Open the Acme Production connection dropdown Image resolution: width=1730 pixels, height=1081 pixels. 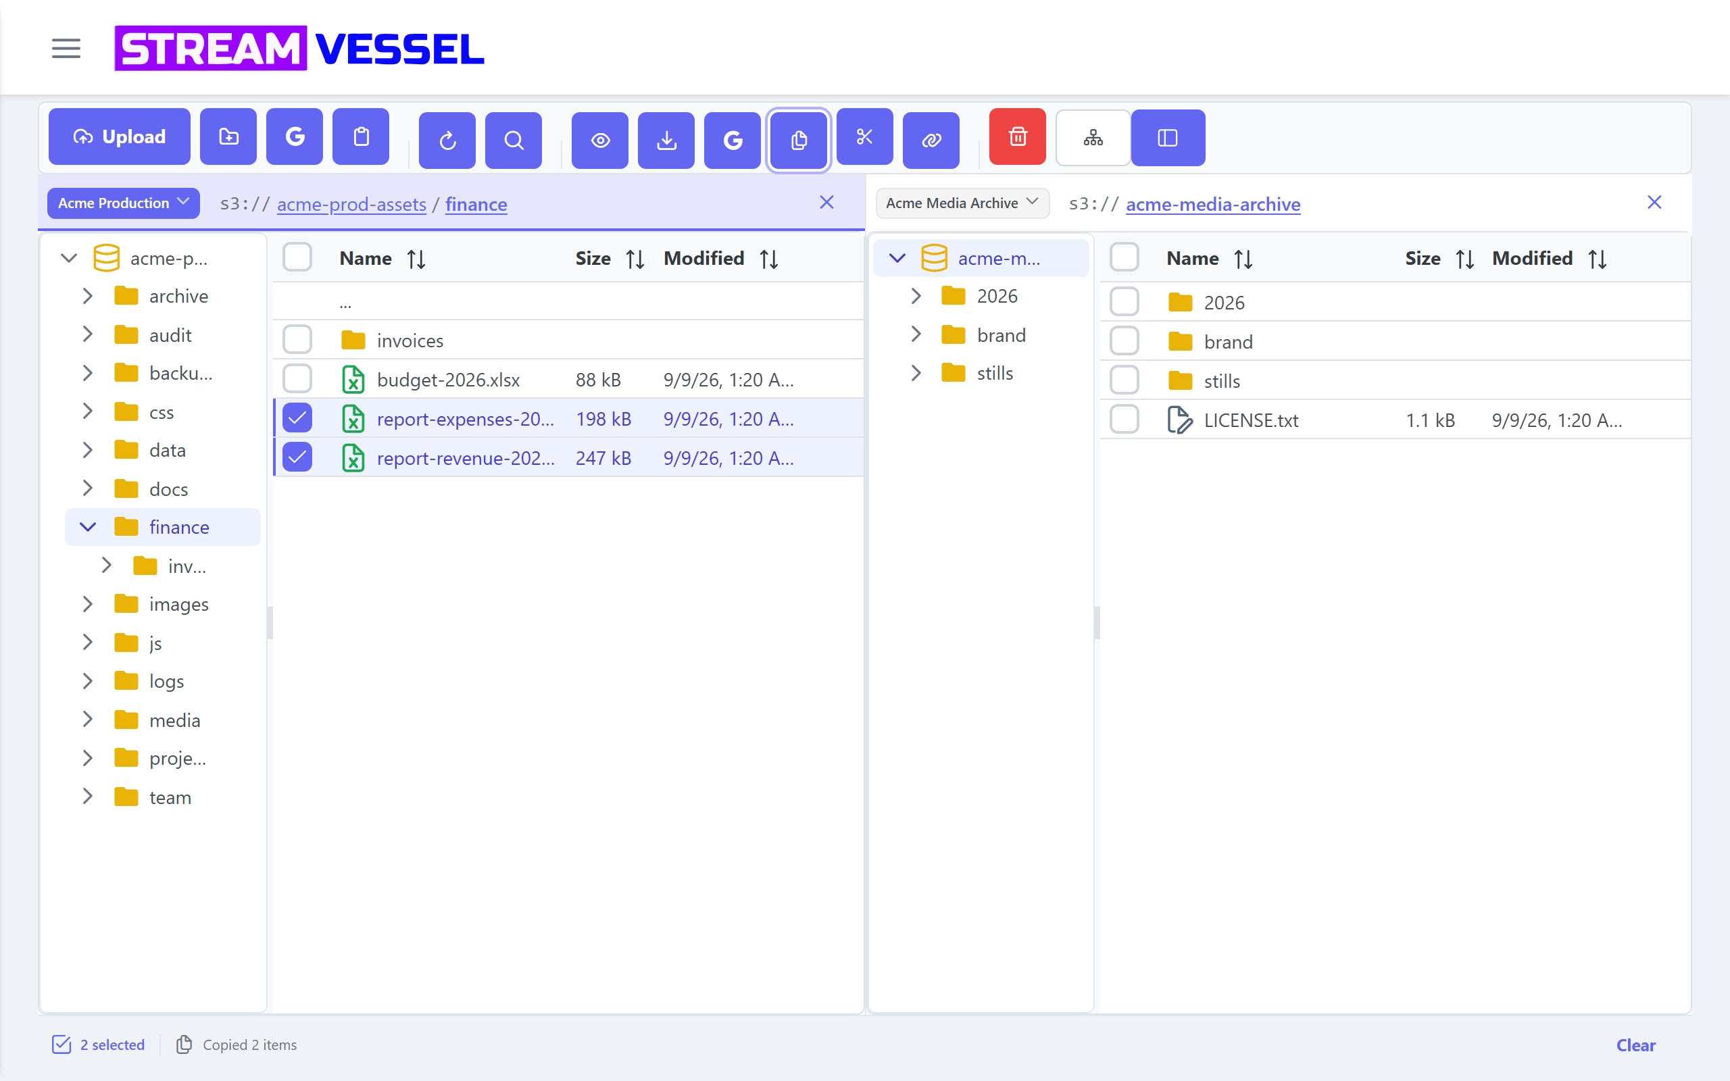pyautogui.click(x=124, y=203)
